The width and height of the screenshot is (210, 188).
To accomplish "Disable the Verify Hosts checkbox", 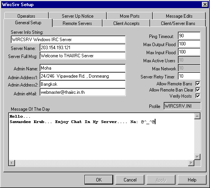I will click(198, 96).
